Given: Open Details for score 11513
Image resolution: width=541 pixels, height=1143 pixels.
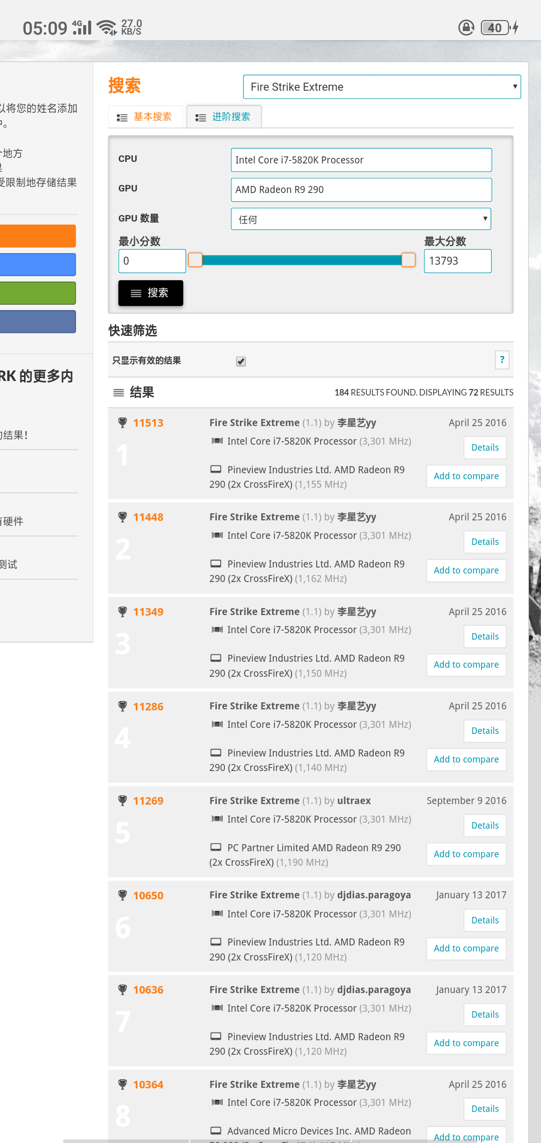Looking at the screenshot, I should click(485, 448).
